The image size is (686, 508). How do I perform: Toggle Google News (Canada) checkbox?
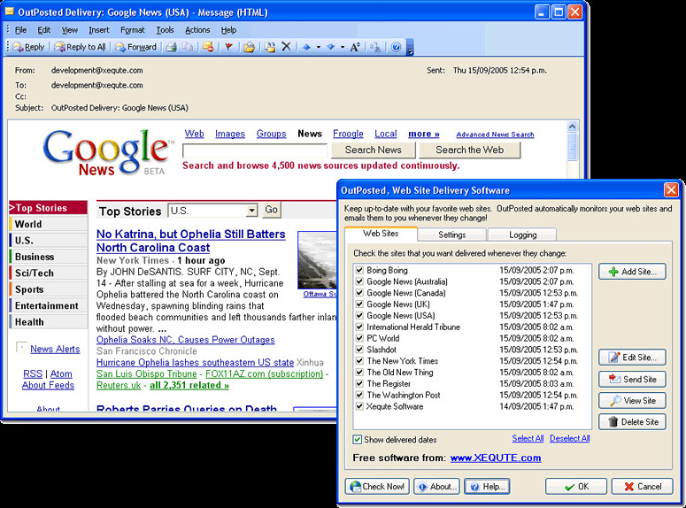click(359, 293)
